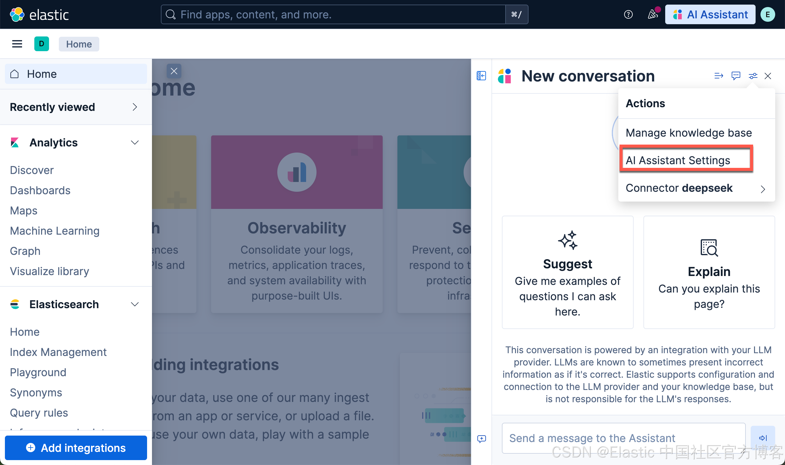Click the send message button

pyautogui.click(x=762, y=437)
